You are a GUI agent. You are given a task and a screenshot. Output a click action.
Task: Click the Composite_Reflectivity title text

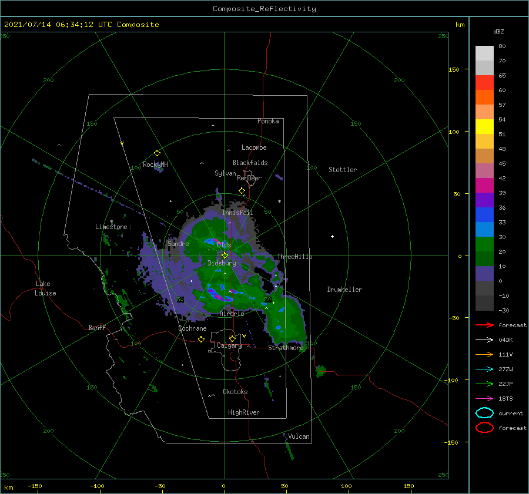[x=264, y=9]
